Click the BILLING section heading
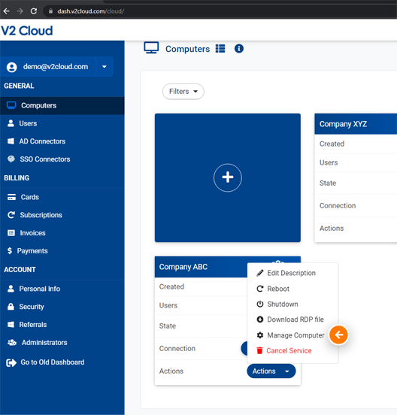397x415 pixels. pos(17,178)
